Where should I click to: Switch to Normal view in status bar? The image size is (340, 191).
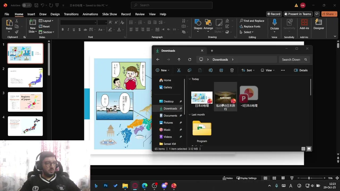tap(265, 178)
